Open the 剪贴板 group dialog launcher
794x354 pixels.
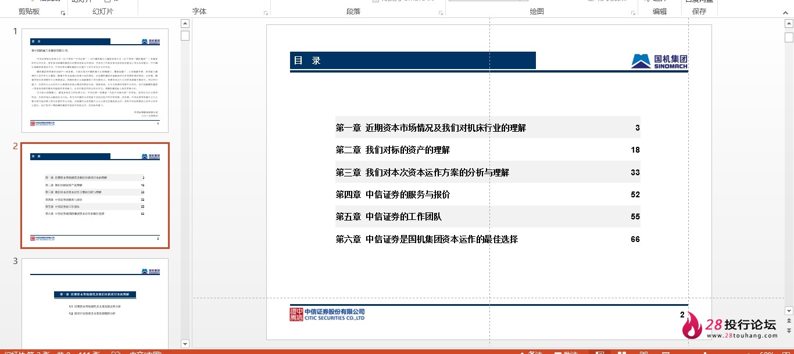tap(63, 12)
